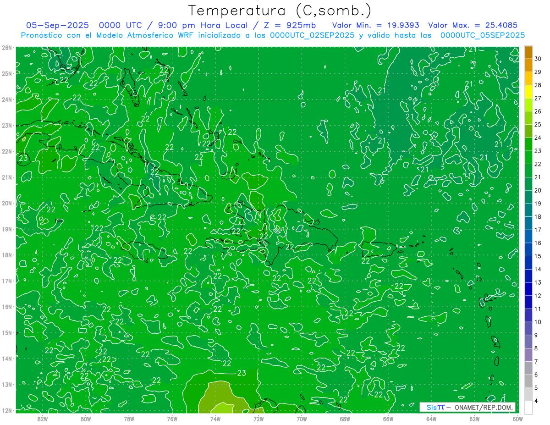Click the '0000UTC_05SEP2025' valid-until timestamp
Image resolution: width=550 pixels, height=425 pixels.
483,35
